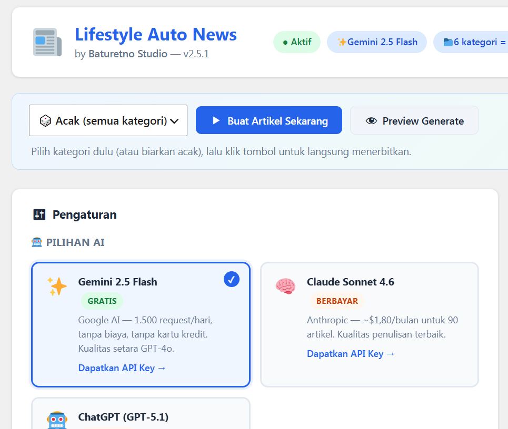
Task: Click the Pilih kategori dulu hint text
Action: point(221,151)
